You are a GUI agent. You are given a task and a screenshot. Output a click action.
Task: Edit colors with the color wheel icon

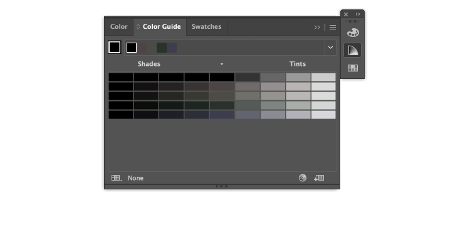(x=303, y=178)
